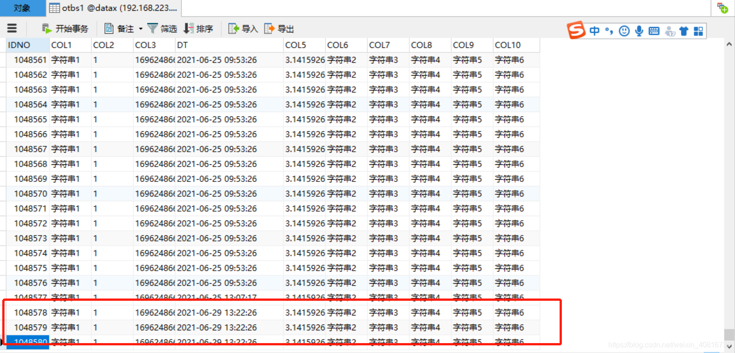Click the microphone voice input icon
This screenshot has width=735, height=353.
[639, 31]
